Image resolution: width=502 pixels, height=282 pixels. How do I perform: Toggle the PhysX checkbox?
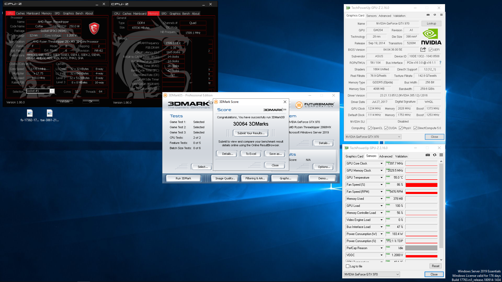pyautogui.click(x=401, y=128)
